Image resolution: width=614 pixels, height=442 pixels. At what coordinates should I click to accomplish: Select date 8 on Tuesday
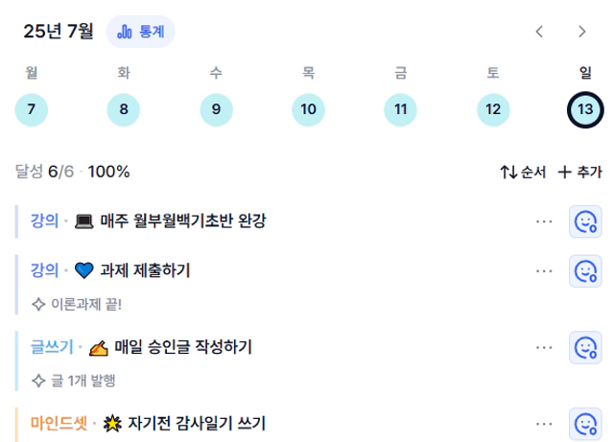coord(124,109)
